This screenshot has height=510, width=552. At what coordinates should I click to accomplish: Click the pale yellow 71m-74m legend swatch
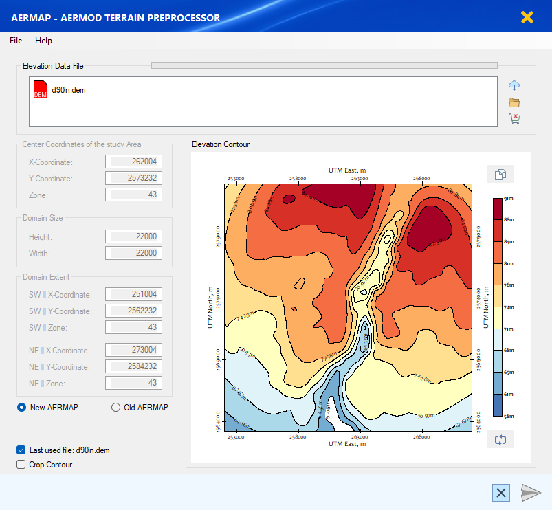tap(498, 318)
